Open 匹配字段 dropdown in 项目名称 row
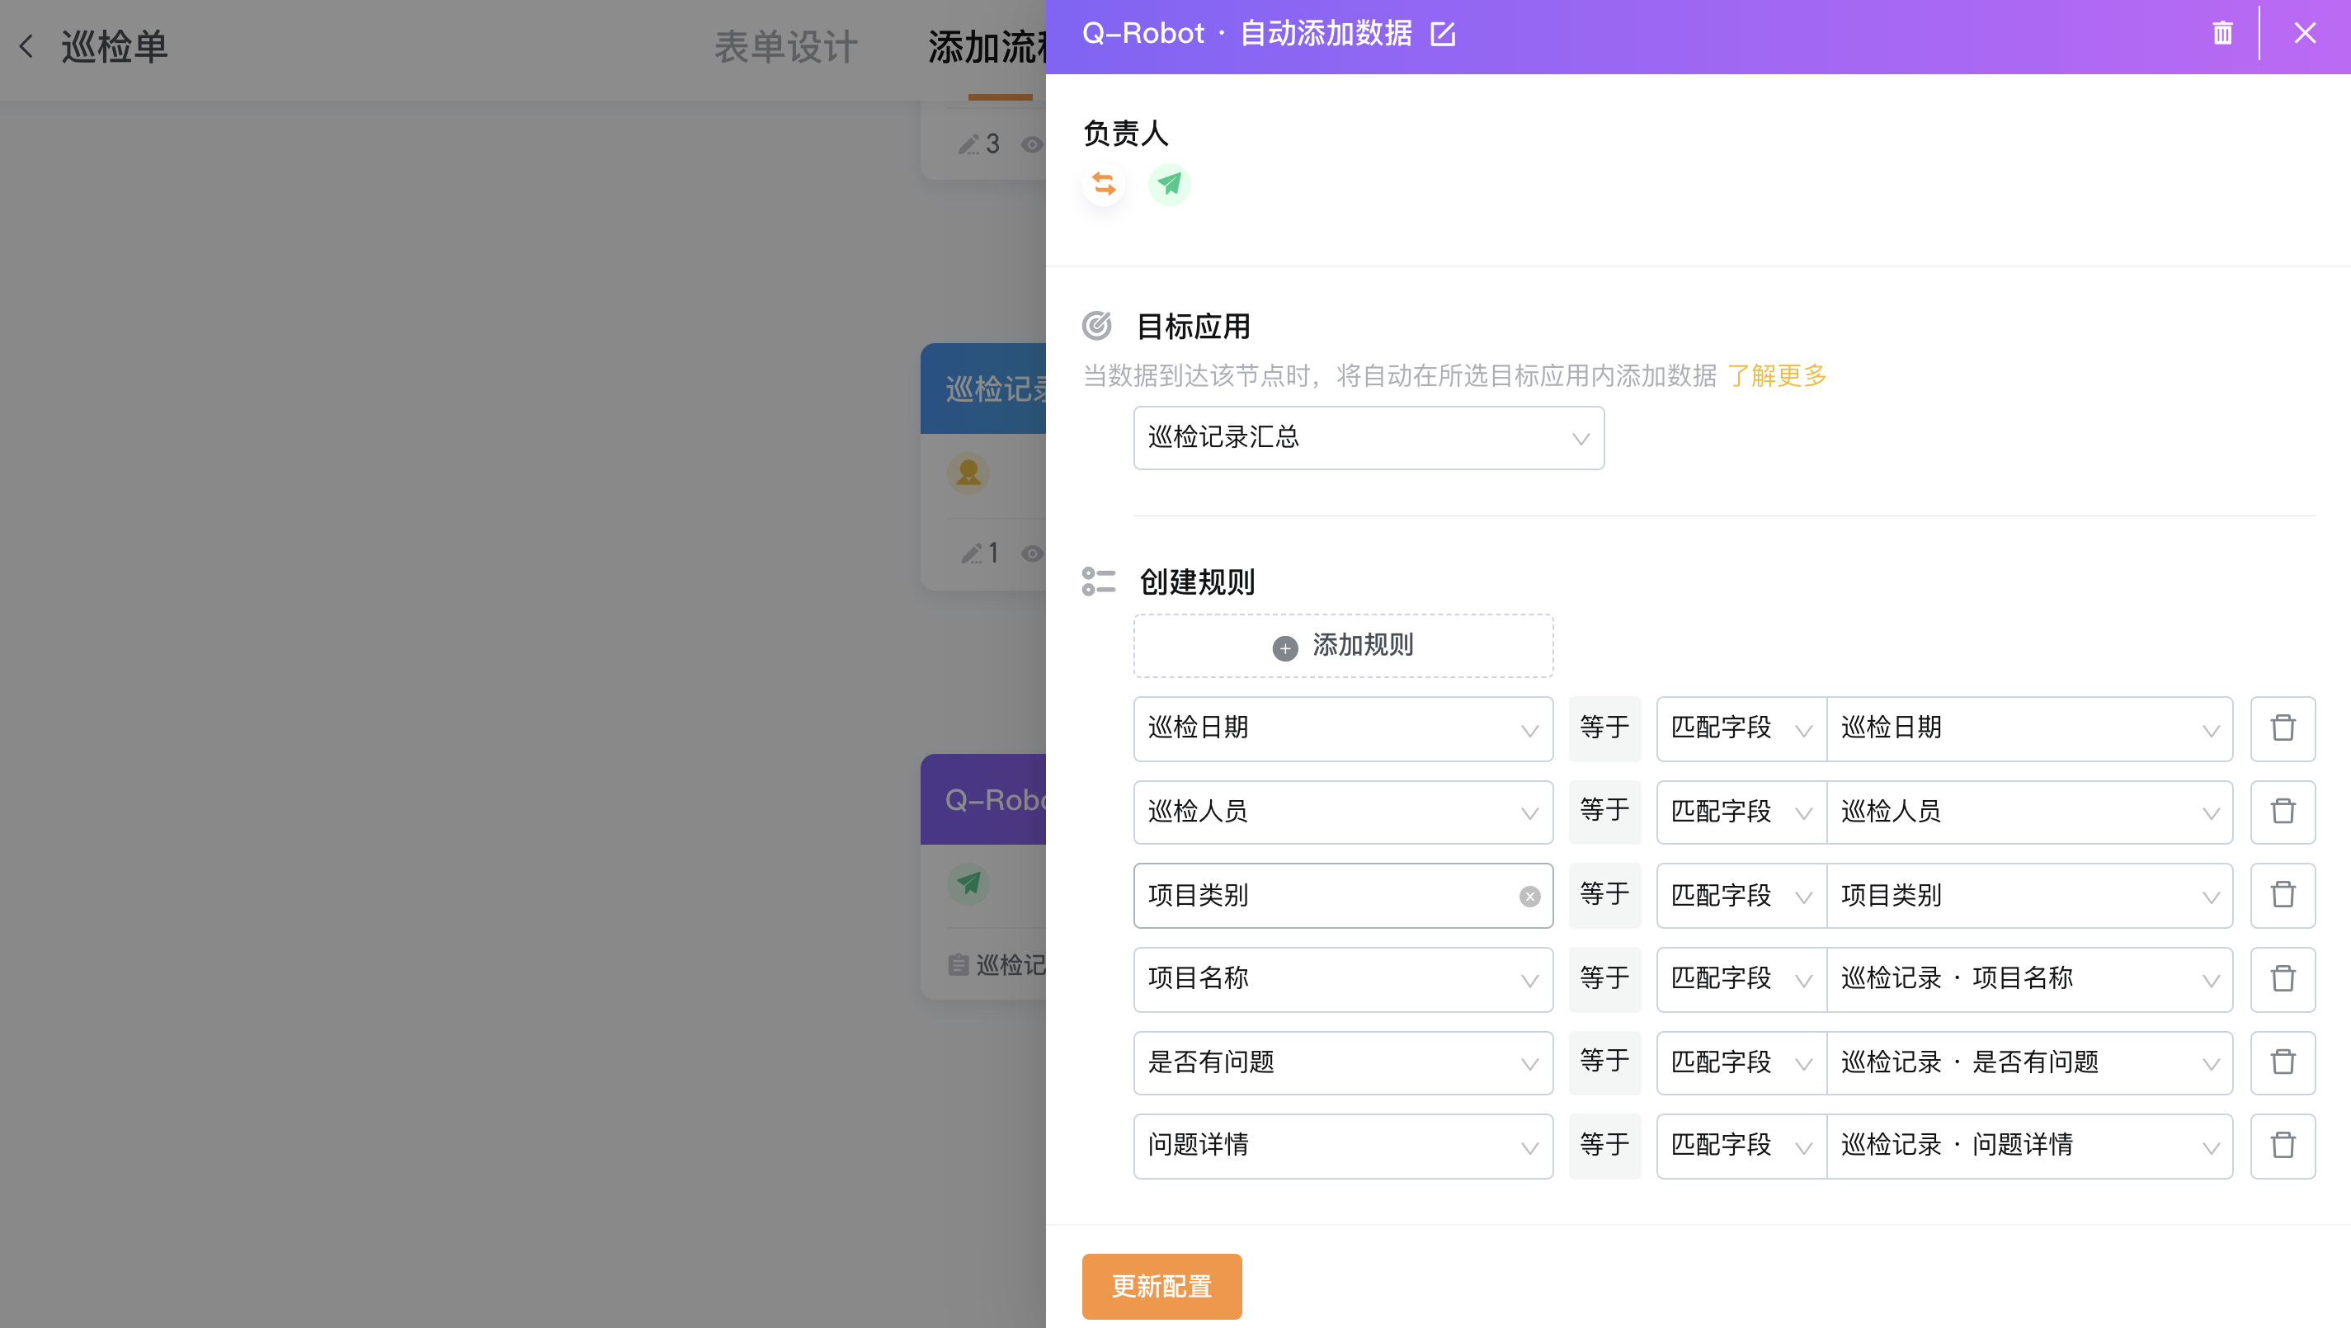Viewport: 2351px width, 1328px height. [x=1741, y=979]
